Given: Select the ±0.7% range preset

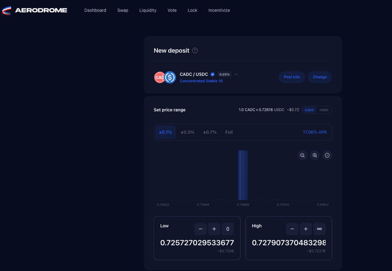Looking at the screenshot, I should (x=210, y=132).
